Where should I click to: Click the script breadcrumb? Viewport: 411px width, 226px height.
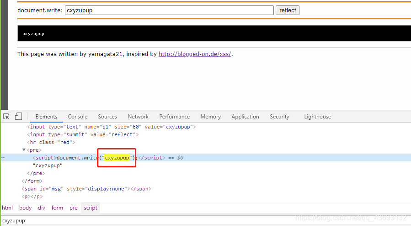(x=91, y=208)
